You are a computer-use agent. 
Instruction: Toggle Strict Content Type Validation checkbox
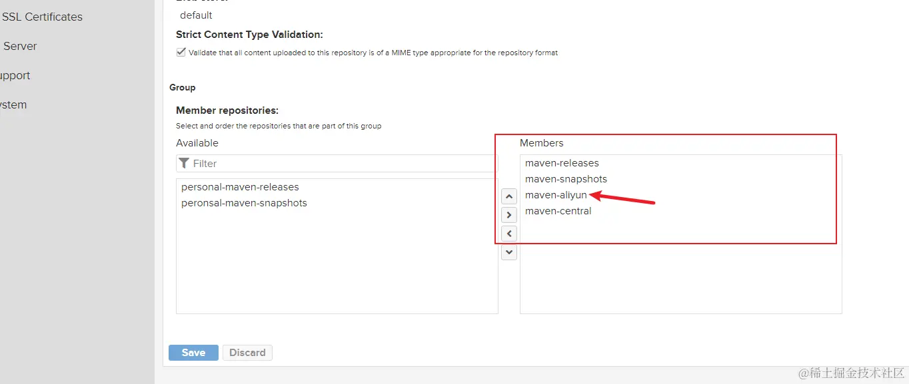tap(181, 53)
